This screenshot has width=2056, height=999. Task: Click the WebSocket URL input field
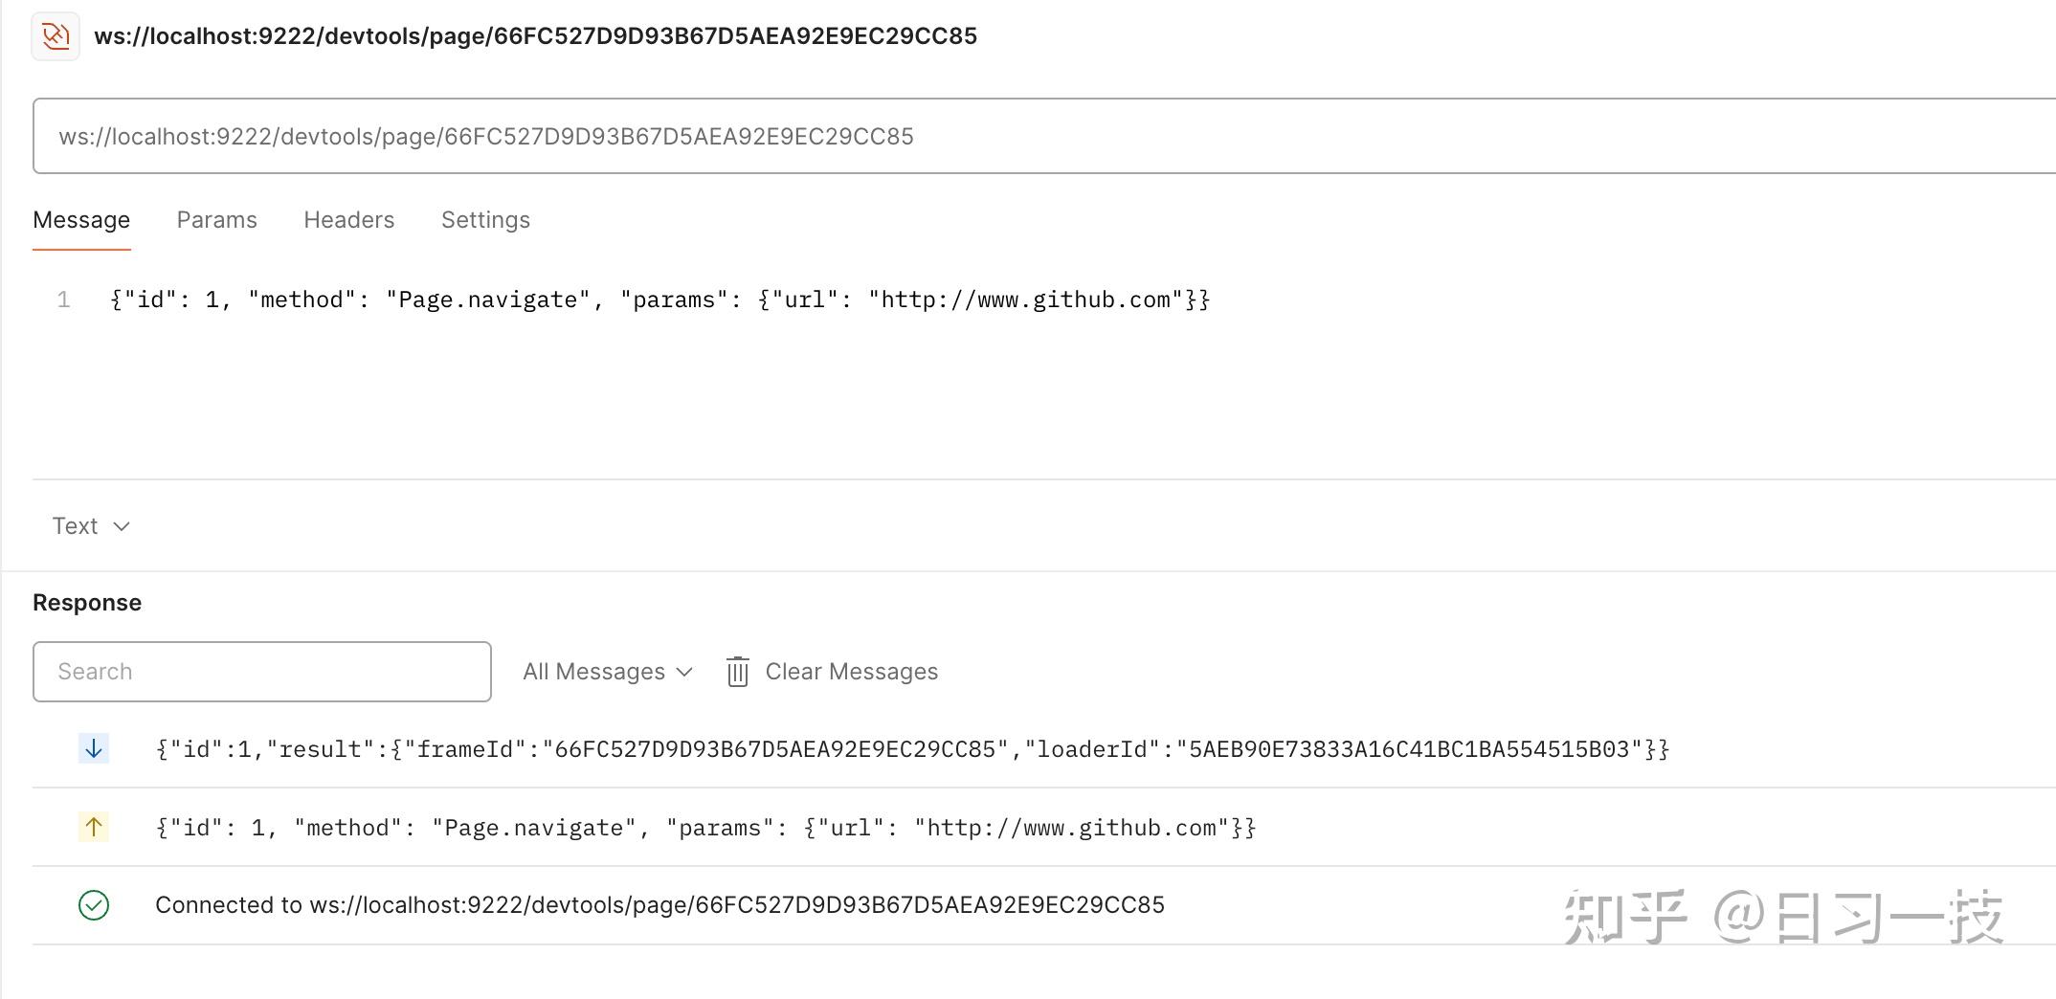tap(957, 136)
